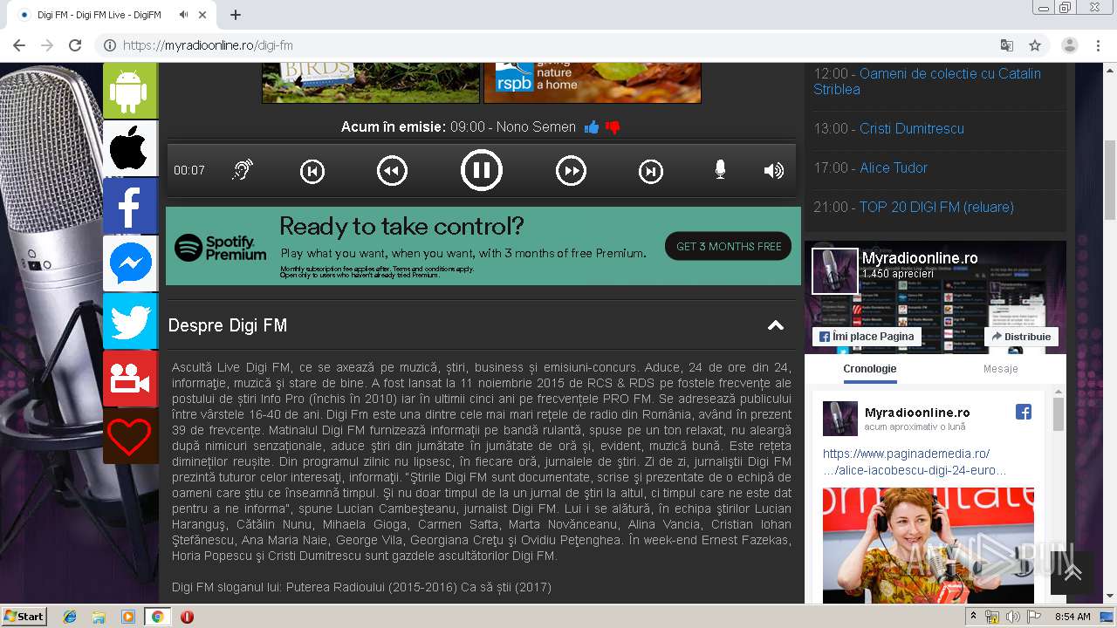Screen dimensions: 1117x628
Task: Click the red video camera sidebar icon
Action: [130, 379]
